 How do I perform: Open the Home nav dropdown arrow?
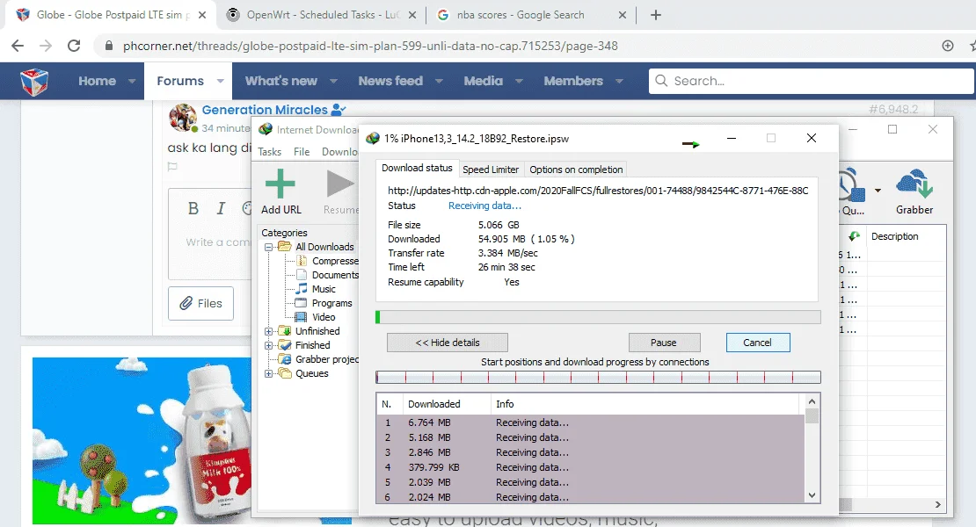click(132, 82)
